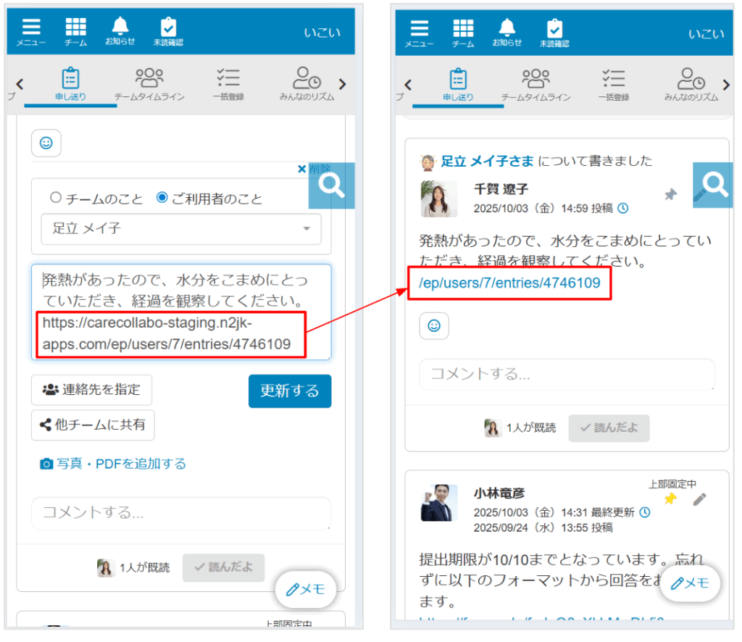Click the yellow pin icon on 小林竜彦's post
The image size is (742, 642).
pos(670,499)
